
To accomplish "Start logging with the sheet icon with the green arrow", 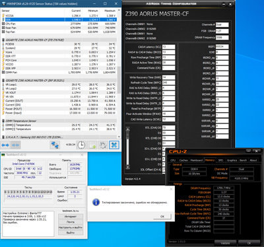I will tap(92, 145).
